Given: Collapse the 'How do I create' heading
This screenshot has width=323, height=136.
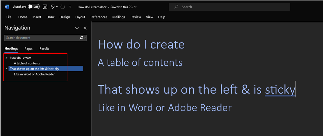Looking at the screenshot, I should tap(6, 58).
